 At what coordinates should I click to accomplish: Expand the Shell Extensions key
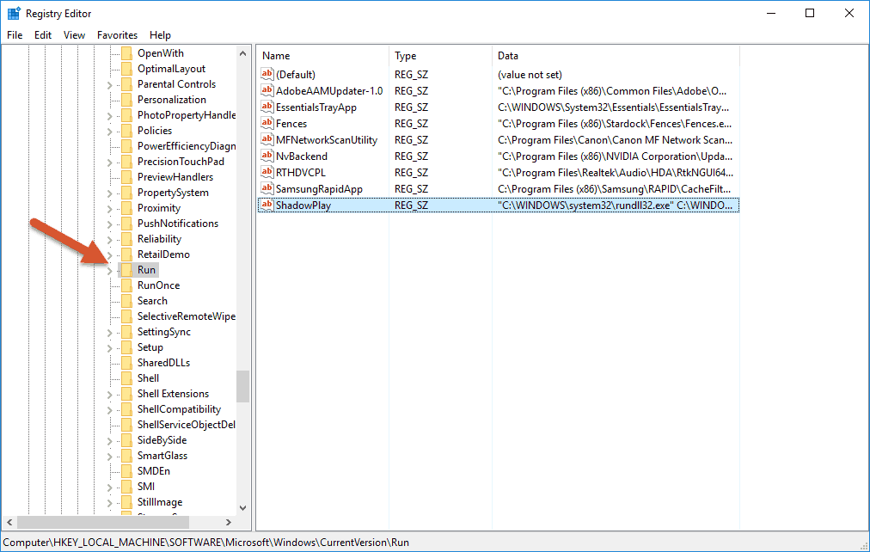[109, 395]
